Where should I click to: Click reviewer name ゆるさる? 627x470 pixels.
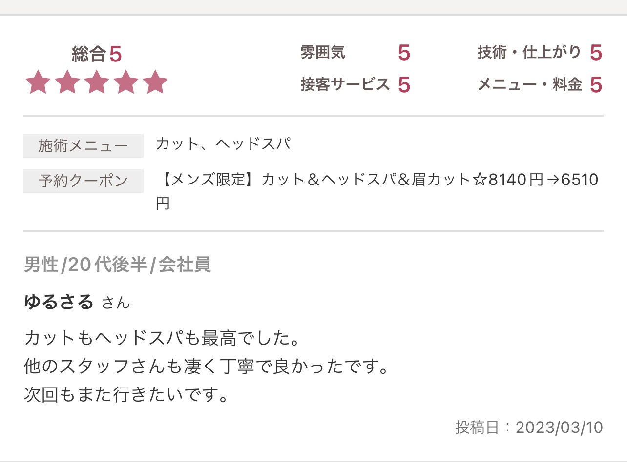coord(59,302)
